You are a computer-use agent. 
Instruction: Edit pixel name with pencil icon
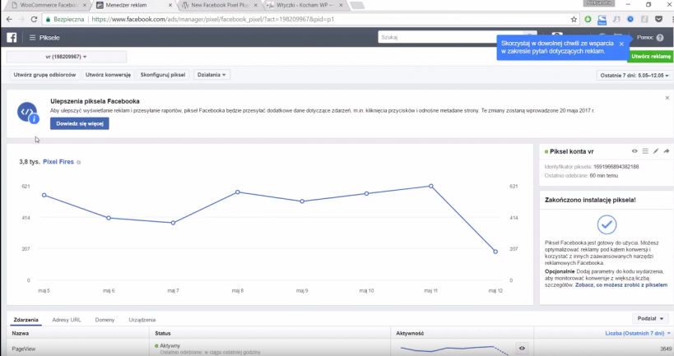point(656,151)
